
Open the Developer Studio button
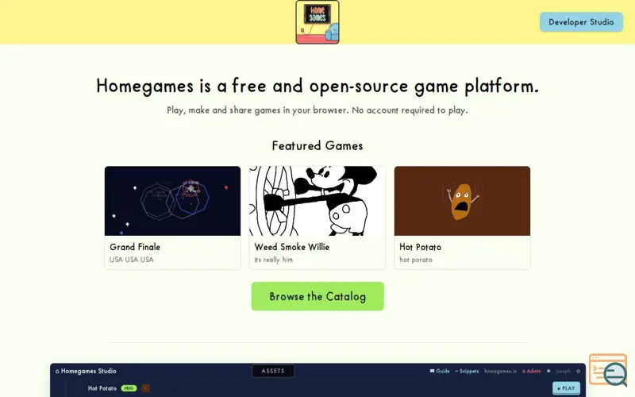tap(581, 22)
